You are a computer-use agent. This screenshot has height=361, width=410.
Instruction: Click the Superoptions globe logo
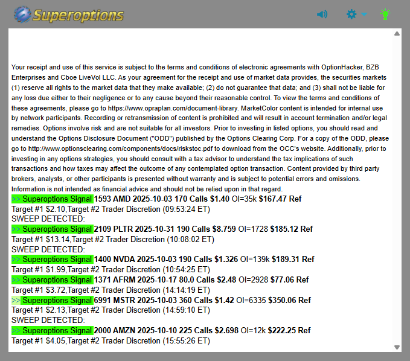23,14
